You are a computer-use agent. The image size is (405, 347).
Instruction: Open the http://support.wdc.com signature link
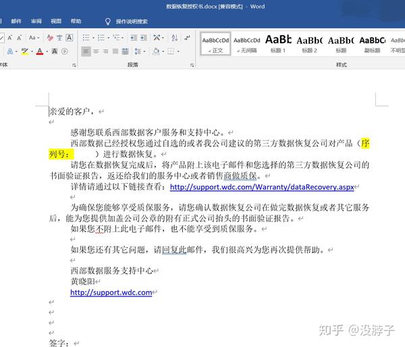tap(111, 292)
